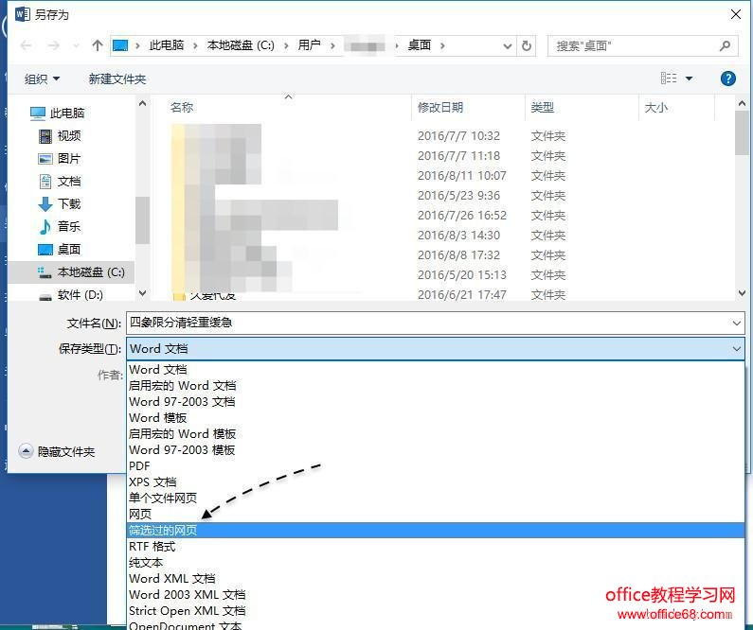This screenshot has width=753, height=630.
Task: Choose Word 97-2003 文档 option
Action: [x=436, y=402]
